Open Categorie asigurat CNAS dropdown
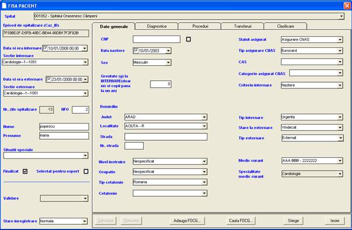 point(340,73)
